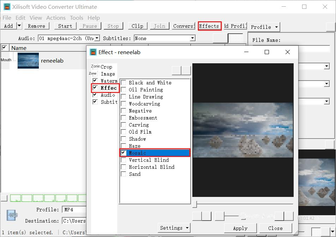The height and width of the screenshot is (237, 336).
Task: Tick the Old Film effect checkbox
Action: click(124, 132)
